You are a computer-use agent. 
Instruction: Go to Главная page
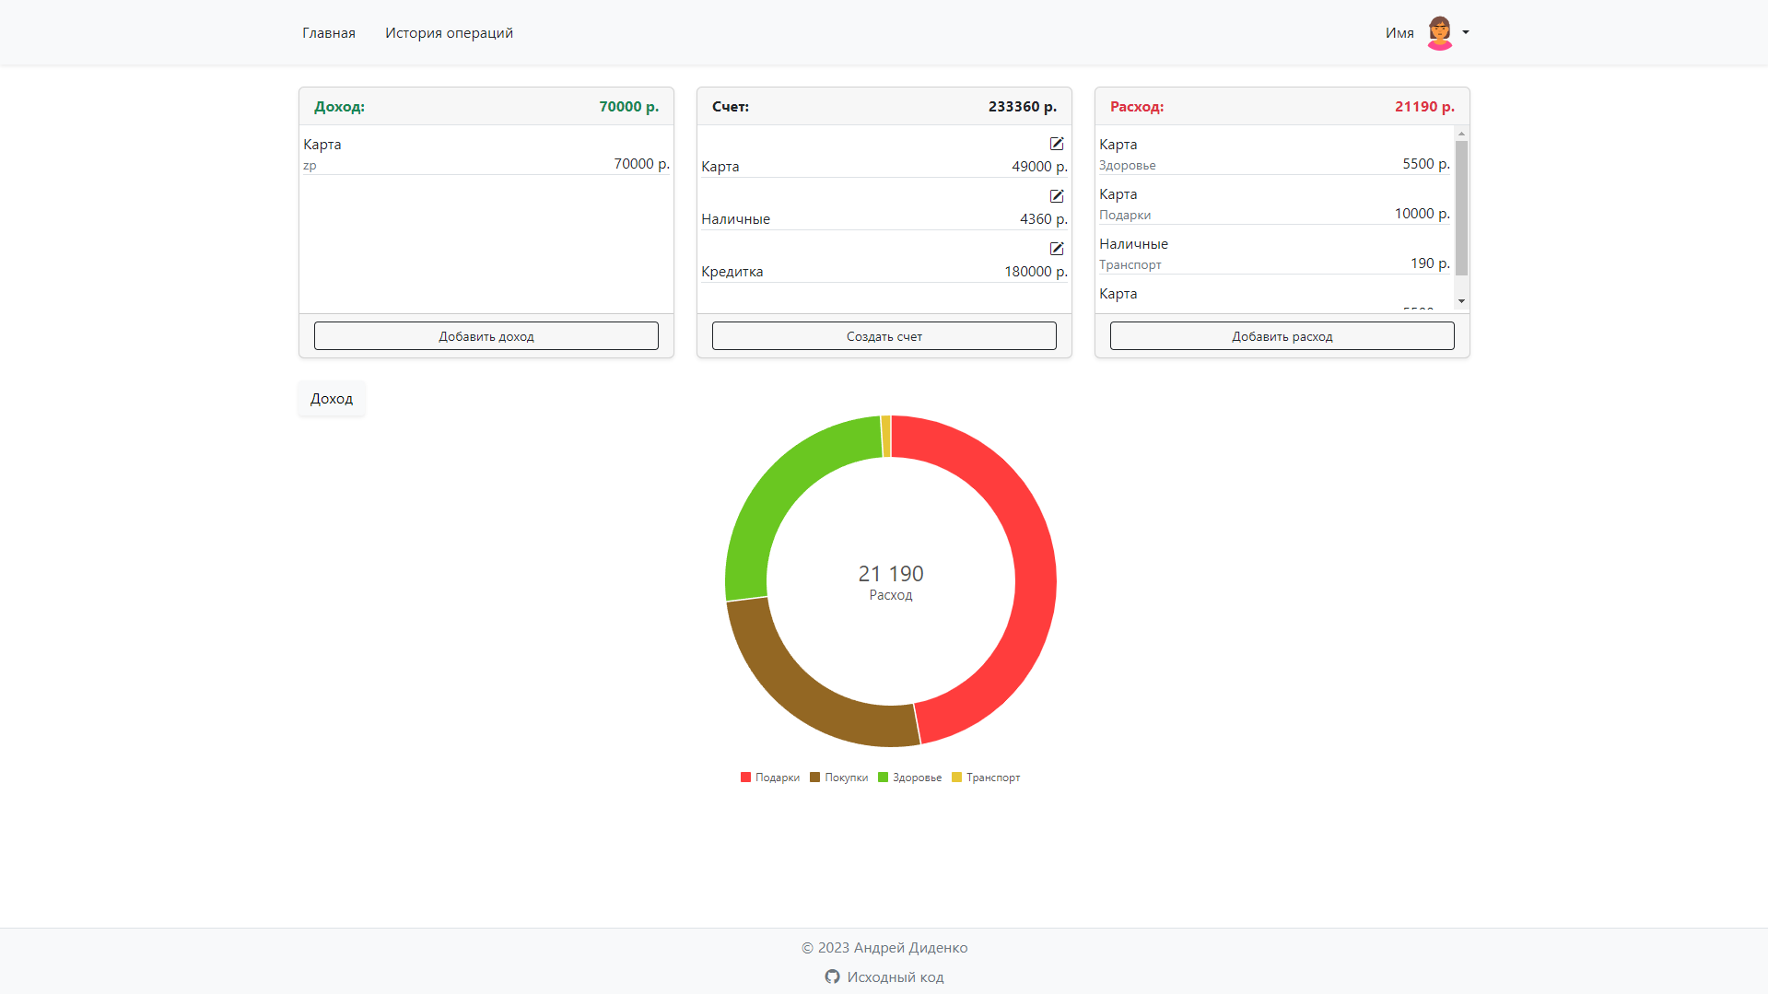point(329,33)
